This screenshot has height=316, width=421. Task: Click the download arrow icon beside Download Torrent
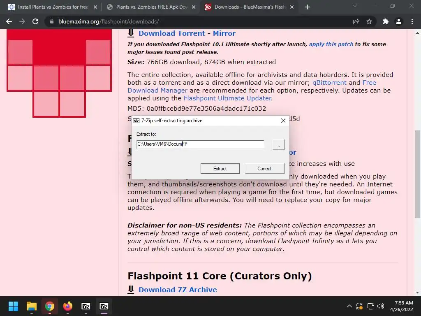click(x=131, y=33)
